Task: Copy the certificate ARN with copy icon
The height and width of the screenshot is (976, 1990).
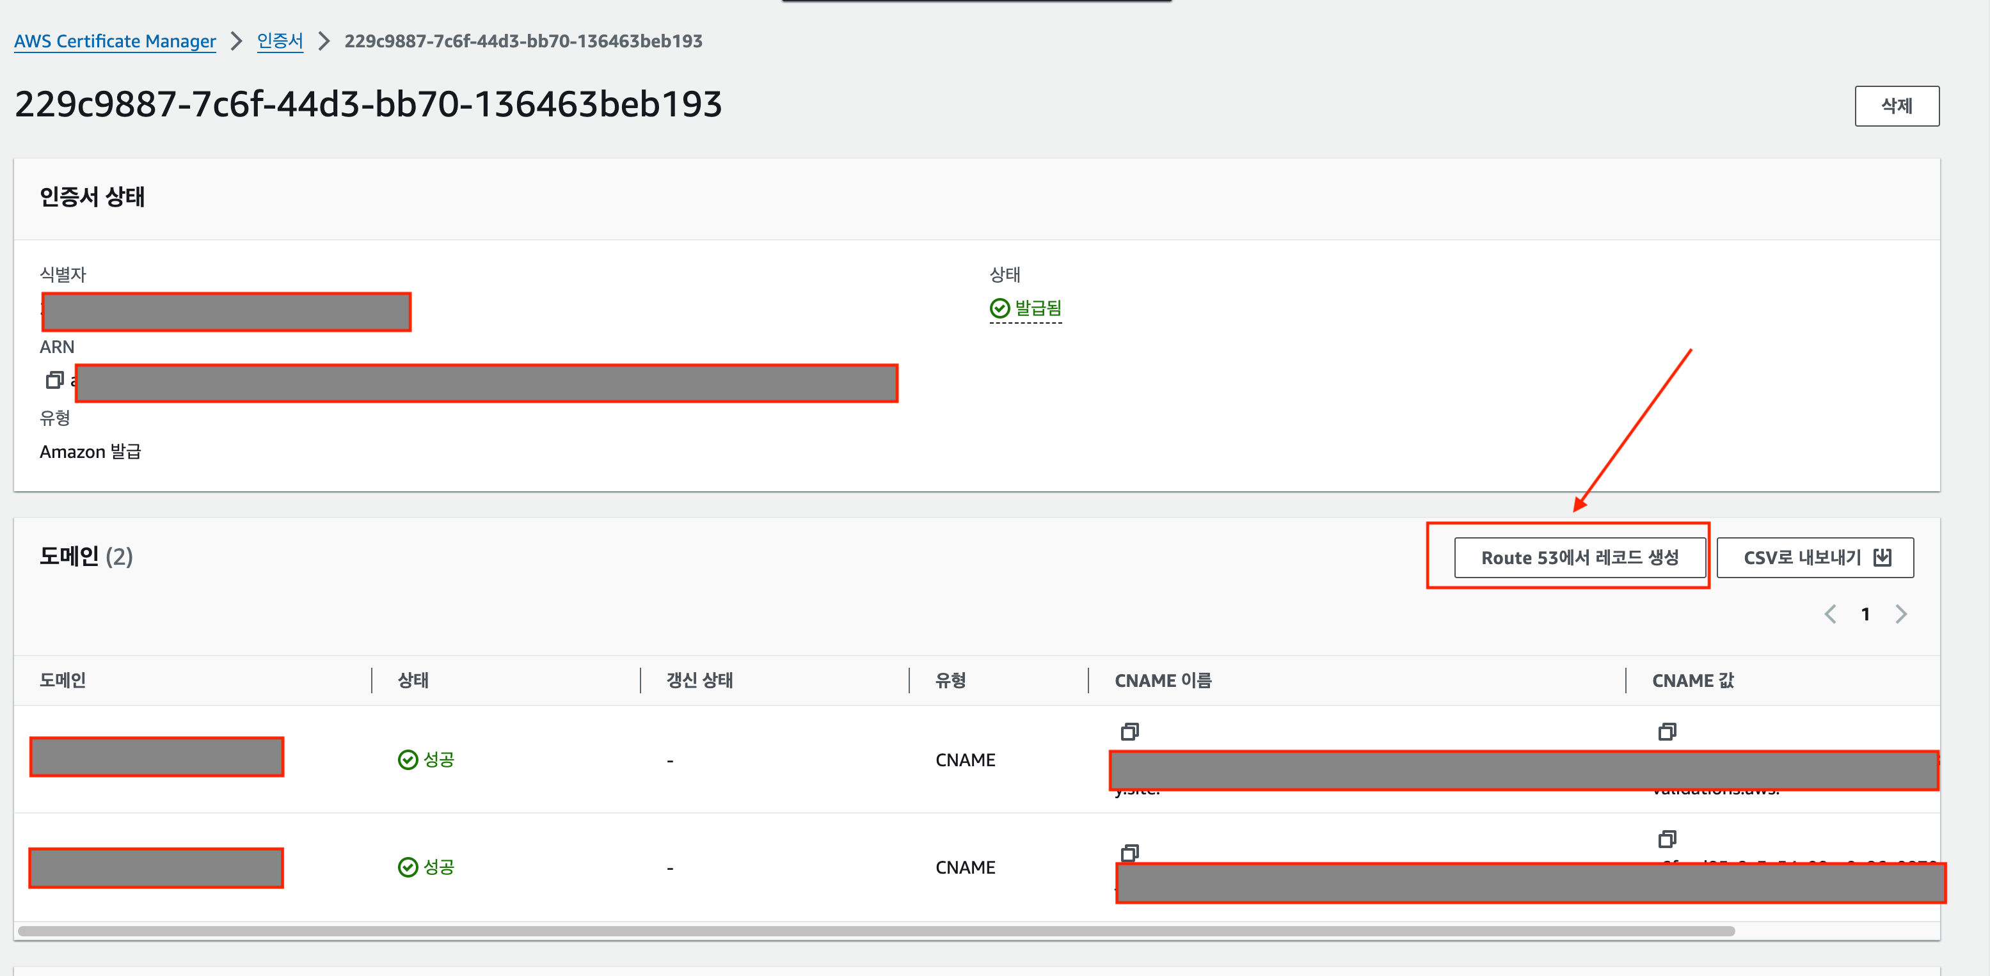Action: [x=54, y=380]
